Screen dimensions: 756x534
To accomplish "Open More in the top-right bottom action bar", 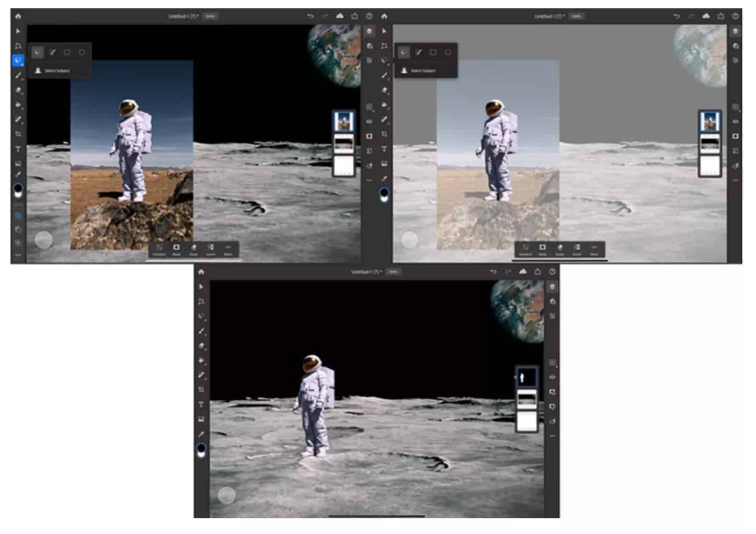I will pyautogui.click(x=594, y=249).
